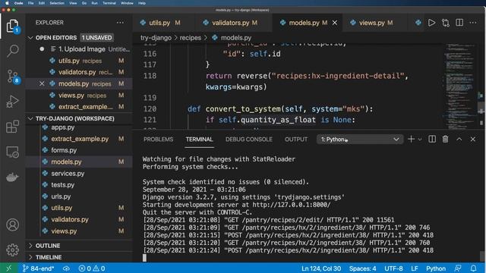The width and height of the screenshot is (486, 273).
Task: Click Ln 124, Col 30 cursor position
Action: coord(321,268)
